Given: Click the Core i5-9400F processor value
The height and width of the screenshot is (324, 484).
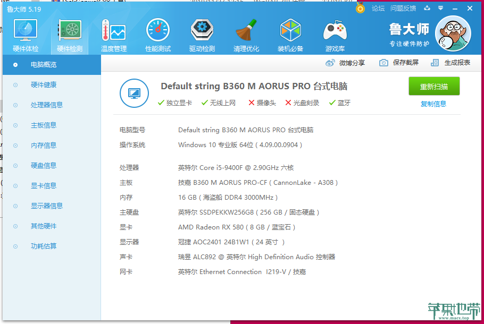Looking at the screenshot, I should [236, 168].
